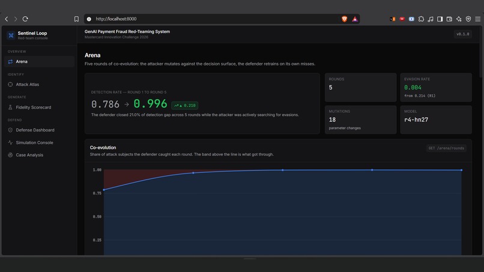This screenshot has width=484, height=272.
Task: Open the Leo AI sparkle icon
Action: pos(459,19)
